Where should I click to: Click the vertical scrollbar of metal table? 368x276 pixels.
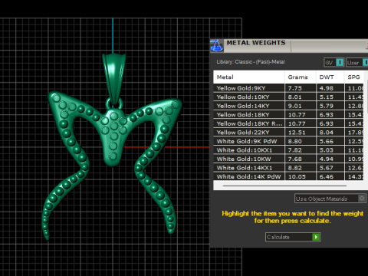pos(367,97)
